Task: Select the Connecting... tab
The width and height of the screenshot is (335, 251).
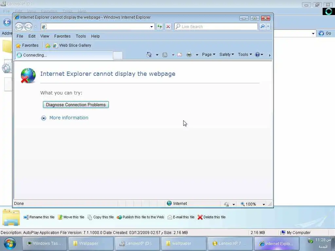Action: coord(64,55)
